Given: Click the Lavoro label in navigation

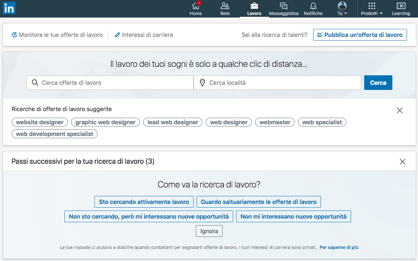Looking at the screenshot, I should [x=254, y=13].
